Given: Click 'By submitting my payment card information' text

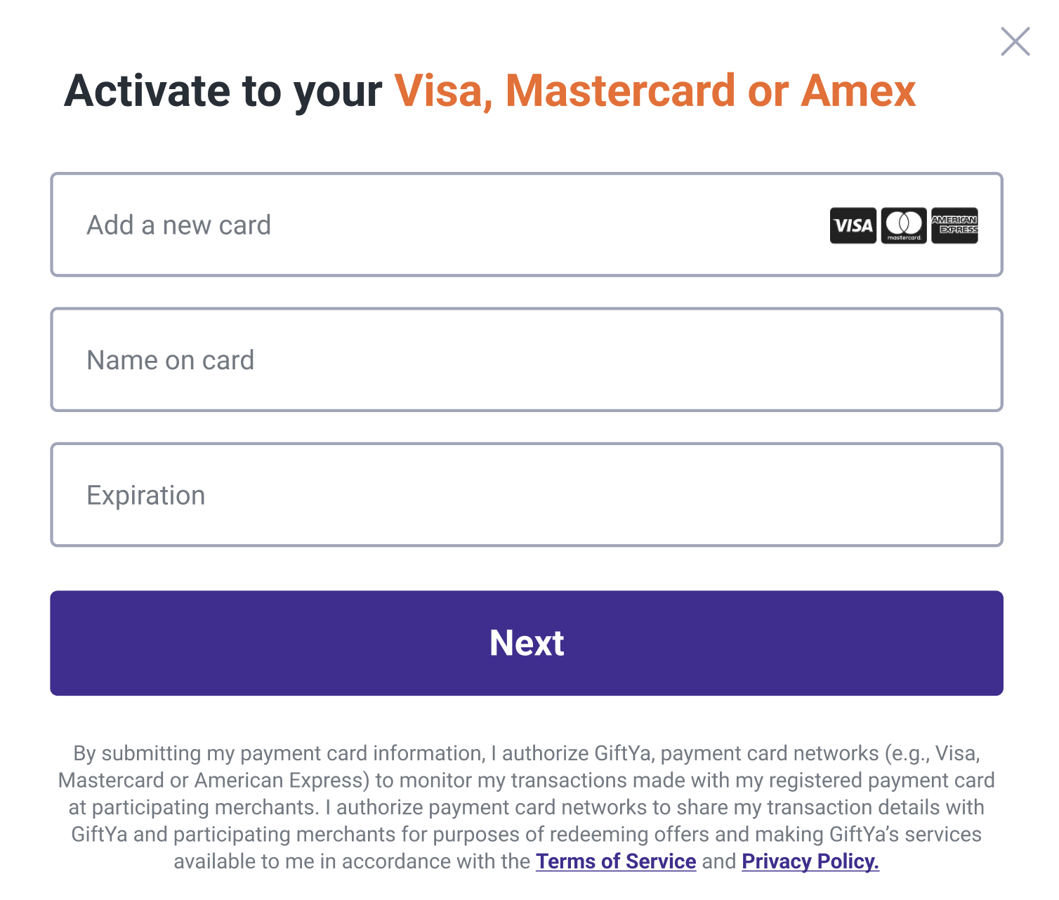Looking at the screenshot, I should pyautogui.click(x=279, y=753).
